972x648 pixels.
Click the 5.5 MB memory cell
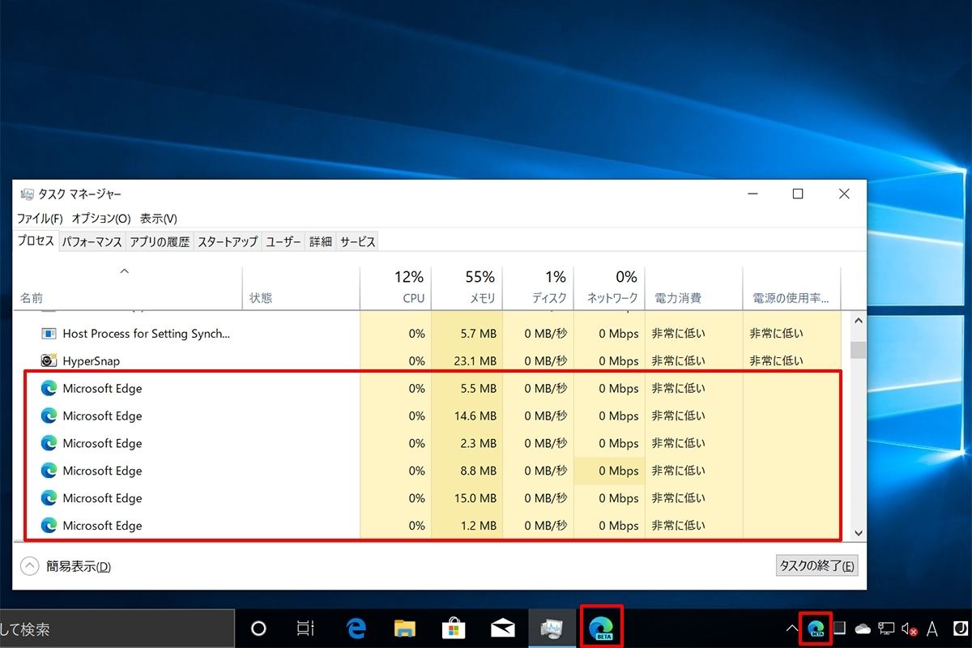467,389
